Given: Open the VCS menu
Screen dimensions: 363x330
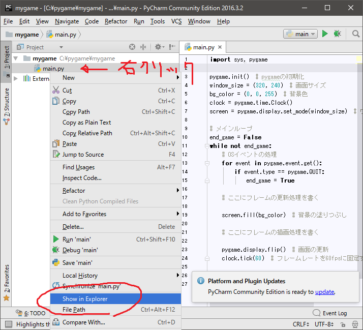Looking at the screenshot, I should pos(176,21).
